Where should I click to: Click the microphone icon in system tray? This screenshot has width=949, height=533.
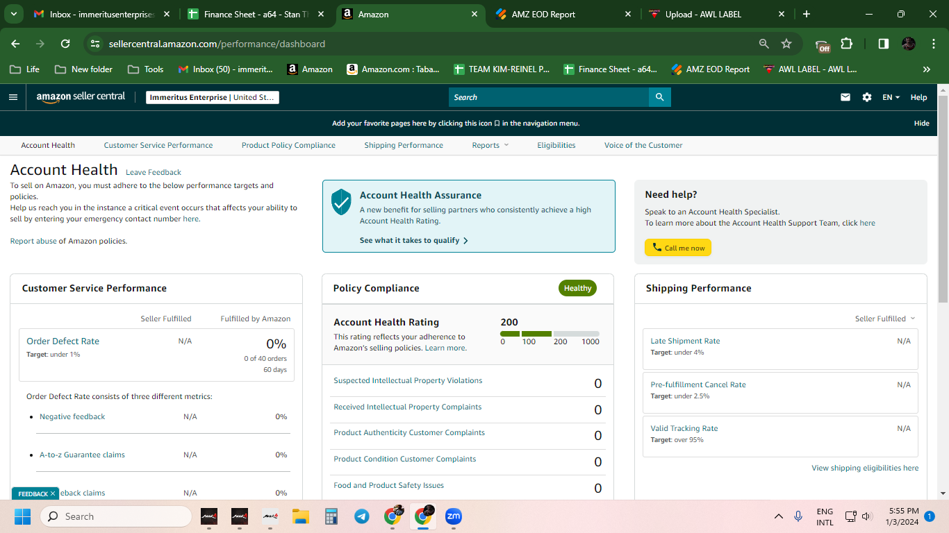pos(799,516)
